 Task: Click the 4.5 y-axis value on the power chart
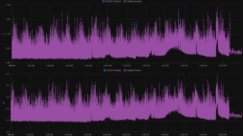[8, 74]
